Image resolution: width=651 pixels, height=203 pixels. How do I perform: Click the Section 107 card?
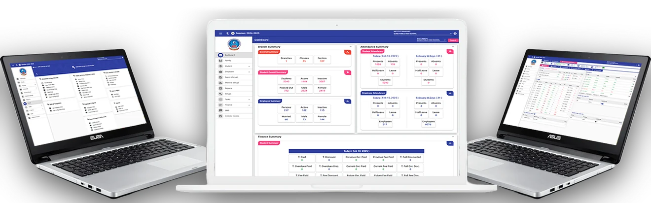point(322,60)
